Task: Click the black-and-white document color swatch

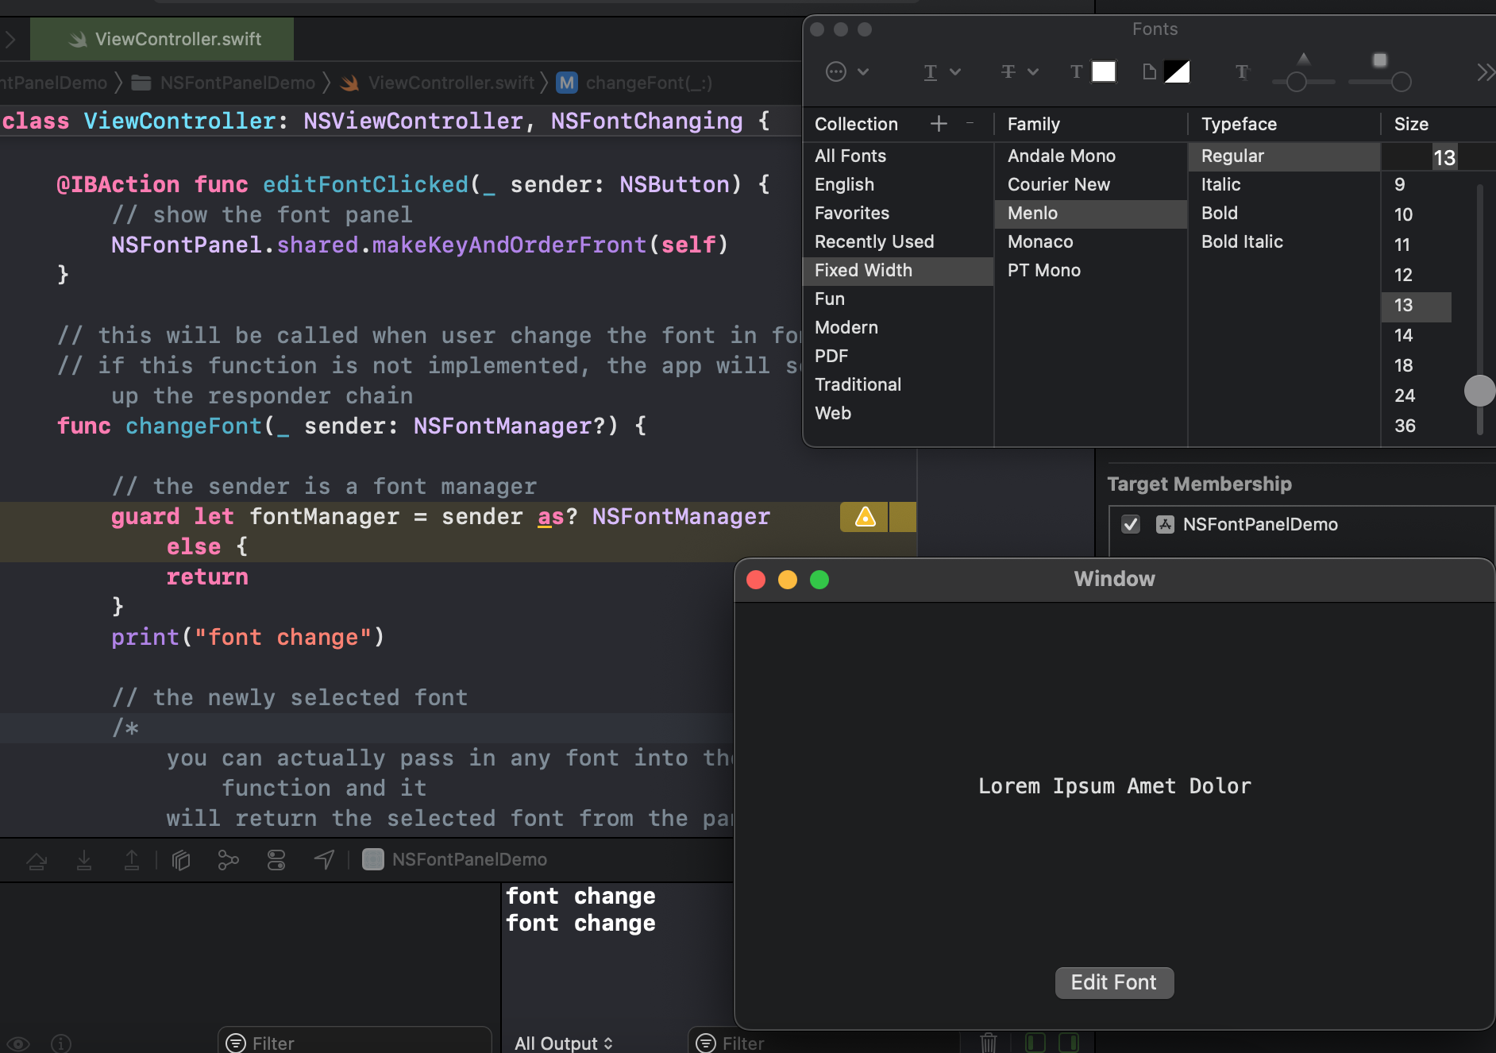Action: (x=1177, y=71)
